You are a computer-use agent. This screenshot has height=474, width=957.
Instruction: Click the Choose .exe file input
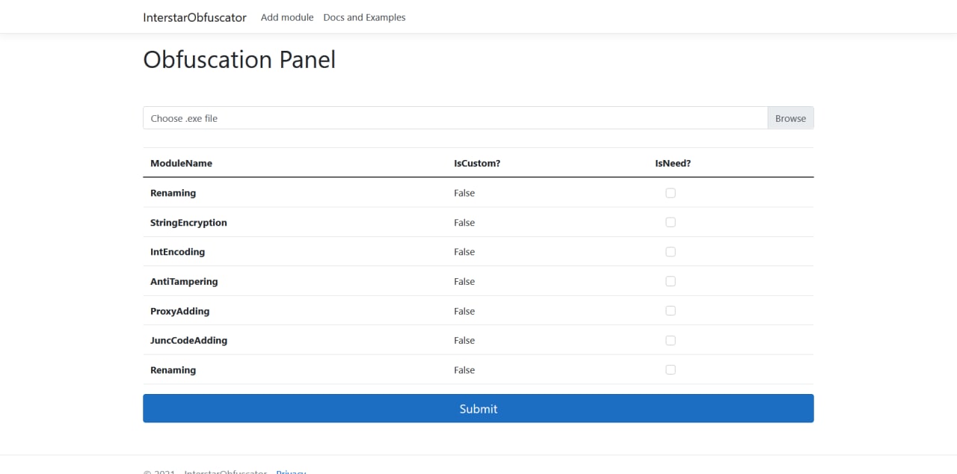455,118
